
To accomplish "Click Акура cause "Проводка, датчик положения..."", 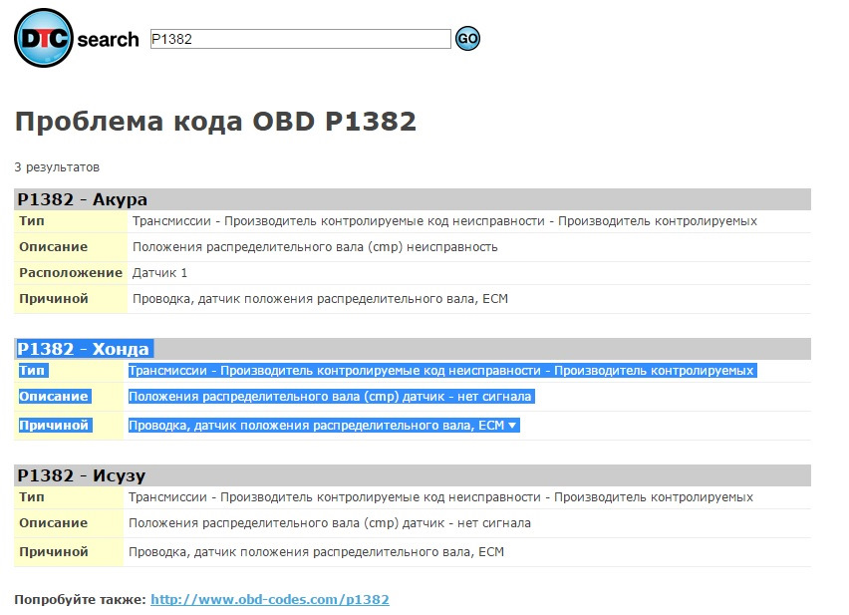I will (x=320, y=299).
